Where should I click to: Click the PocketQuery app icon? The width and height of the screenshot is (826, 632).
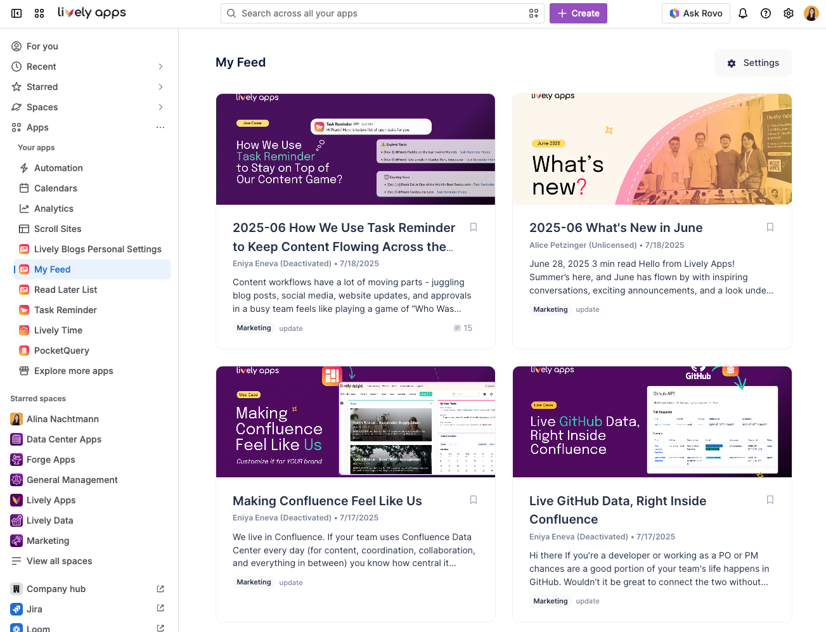pyautogui.click(x=24, y=351)
